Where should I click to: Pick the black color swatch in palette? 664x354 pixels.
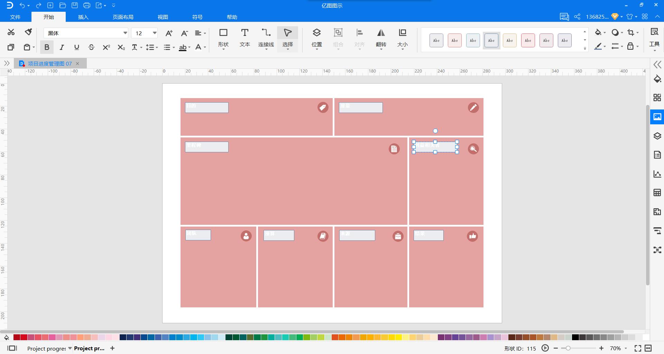point(575,337)
